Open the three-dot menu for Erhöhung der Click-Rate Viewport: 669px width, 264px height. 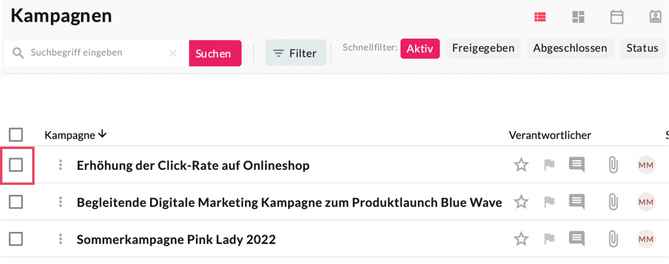coord(60,165)
